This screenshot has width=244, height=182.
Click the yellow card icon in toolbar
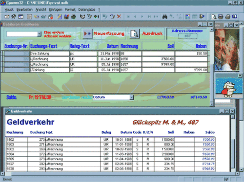[x=37, y=17]
